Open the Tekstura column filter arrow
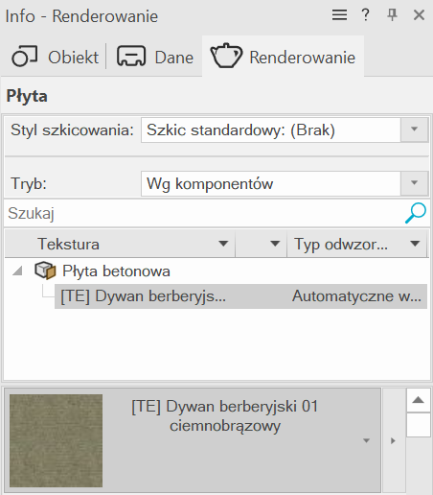433x495 pixels. tap(223, 244)
